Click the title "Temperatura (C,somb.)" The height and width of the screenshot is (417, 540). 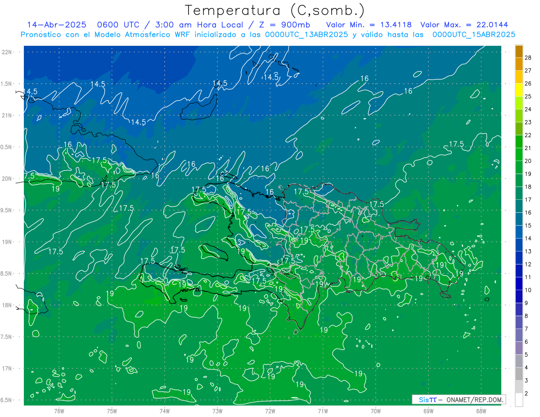point(275,10)
